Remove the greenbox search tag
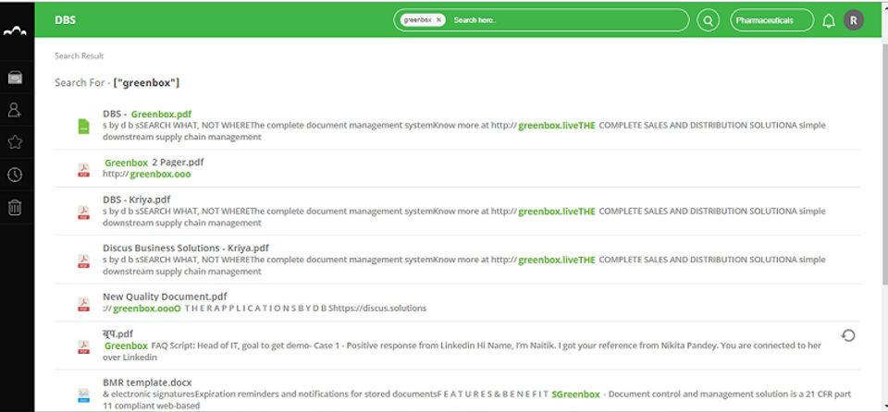This screenshot has height=412, width=888. click(438, 19)
